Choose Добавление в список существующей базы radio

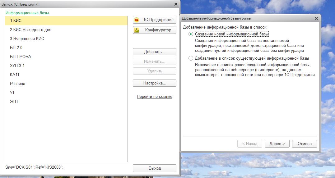coord(191,58)
